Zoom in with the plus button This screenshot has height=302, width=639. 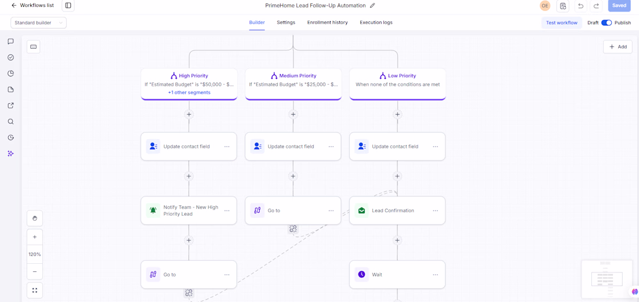(35, 237)
